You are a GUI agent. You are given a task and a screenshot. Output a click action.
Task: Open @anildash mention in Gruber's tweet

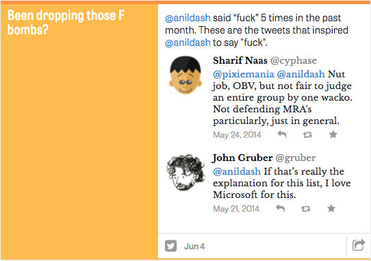(x=237, y=171)
